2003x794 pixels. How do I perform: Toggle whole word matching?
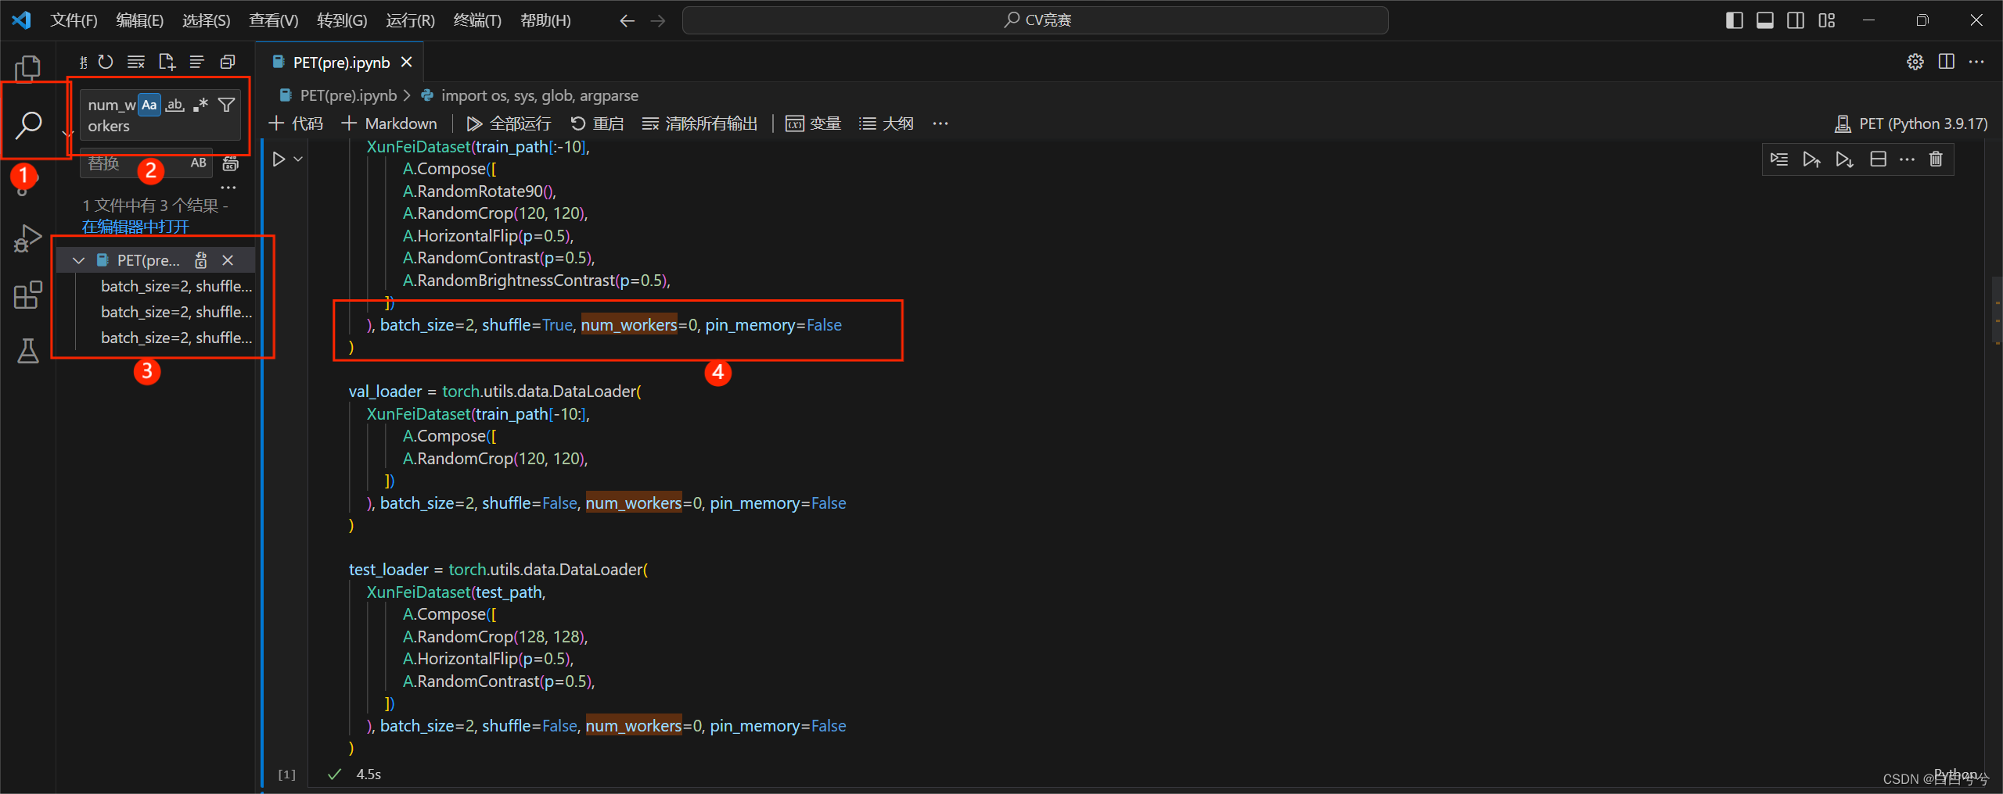[175, 105]
